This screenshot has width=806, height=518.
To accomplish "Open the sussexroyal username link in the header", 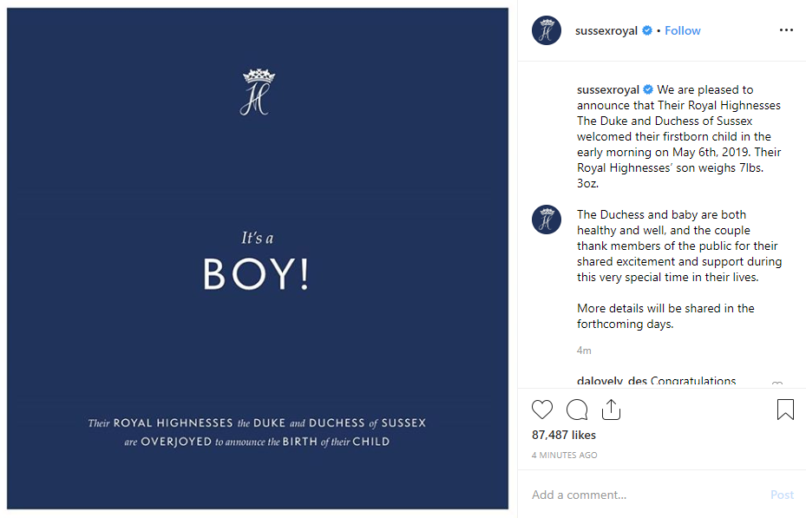I will tap(606, 30).
